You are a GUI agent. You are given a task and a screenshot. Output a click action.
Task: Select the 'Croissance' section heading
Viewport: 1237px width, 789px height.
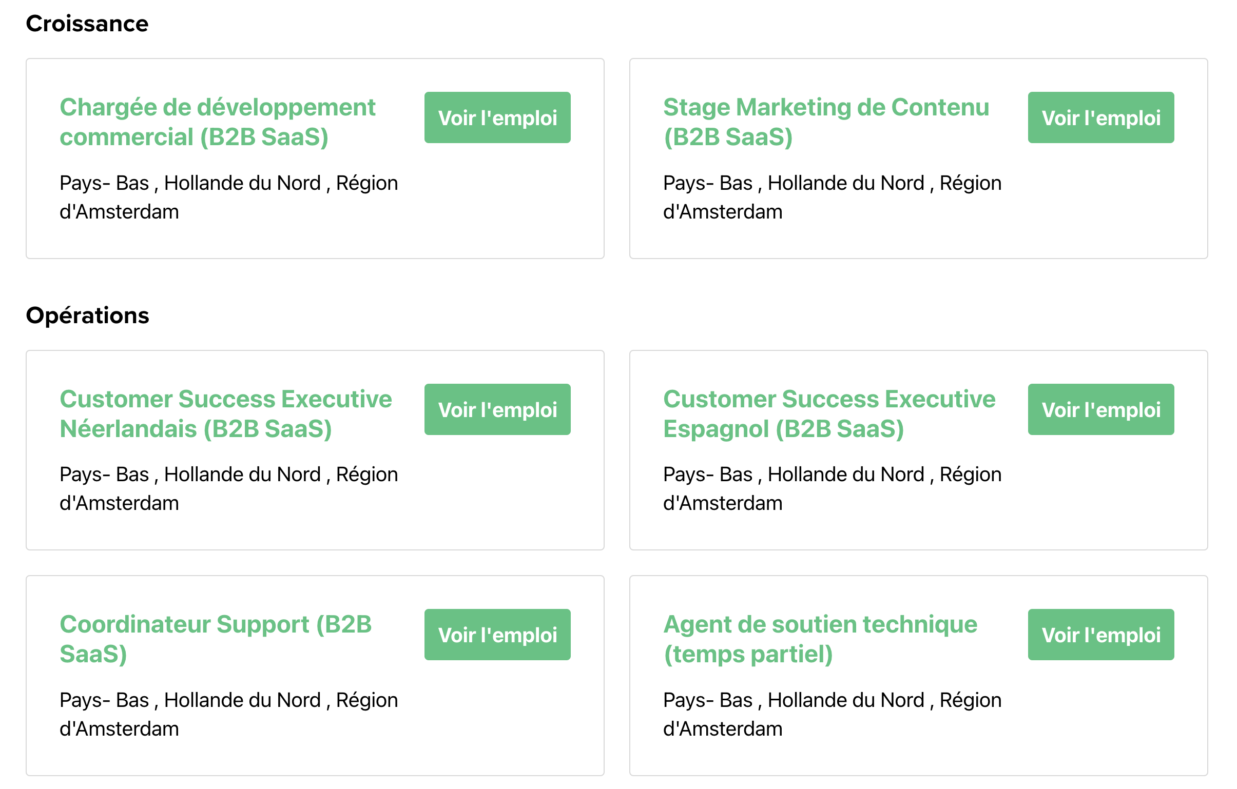click(87, 23)
